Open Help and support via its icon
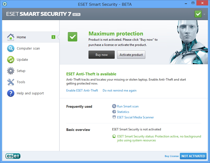The width and height of the screenshot is (210, 163). coord(10,93)
